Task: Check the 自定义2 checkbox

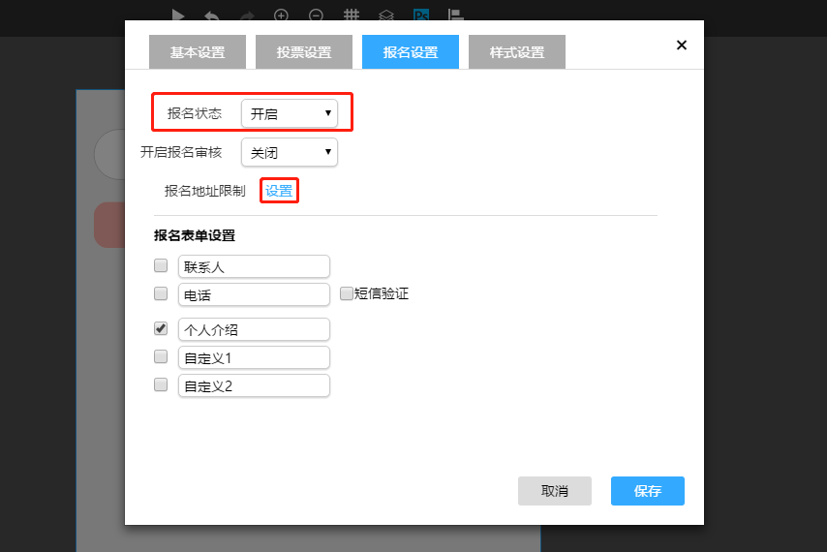Action: pyautogui.click(x=161, y=384)
